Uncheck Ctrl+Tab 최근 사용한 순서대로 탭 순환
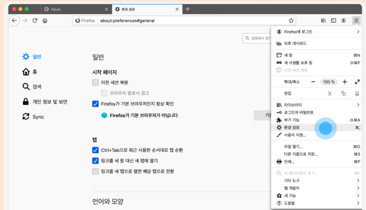Image resolution: width=366 pixels, height=210 pixels. (95, 150)
